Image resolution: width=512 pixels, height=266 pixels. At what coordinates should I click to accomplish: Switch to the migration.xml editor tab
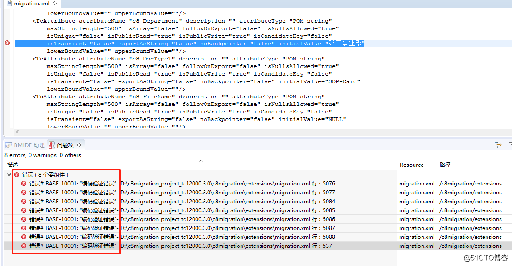31,4
